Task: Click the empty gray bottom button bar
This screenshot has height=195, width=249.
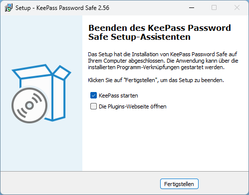Action: [x=80, y=183]
